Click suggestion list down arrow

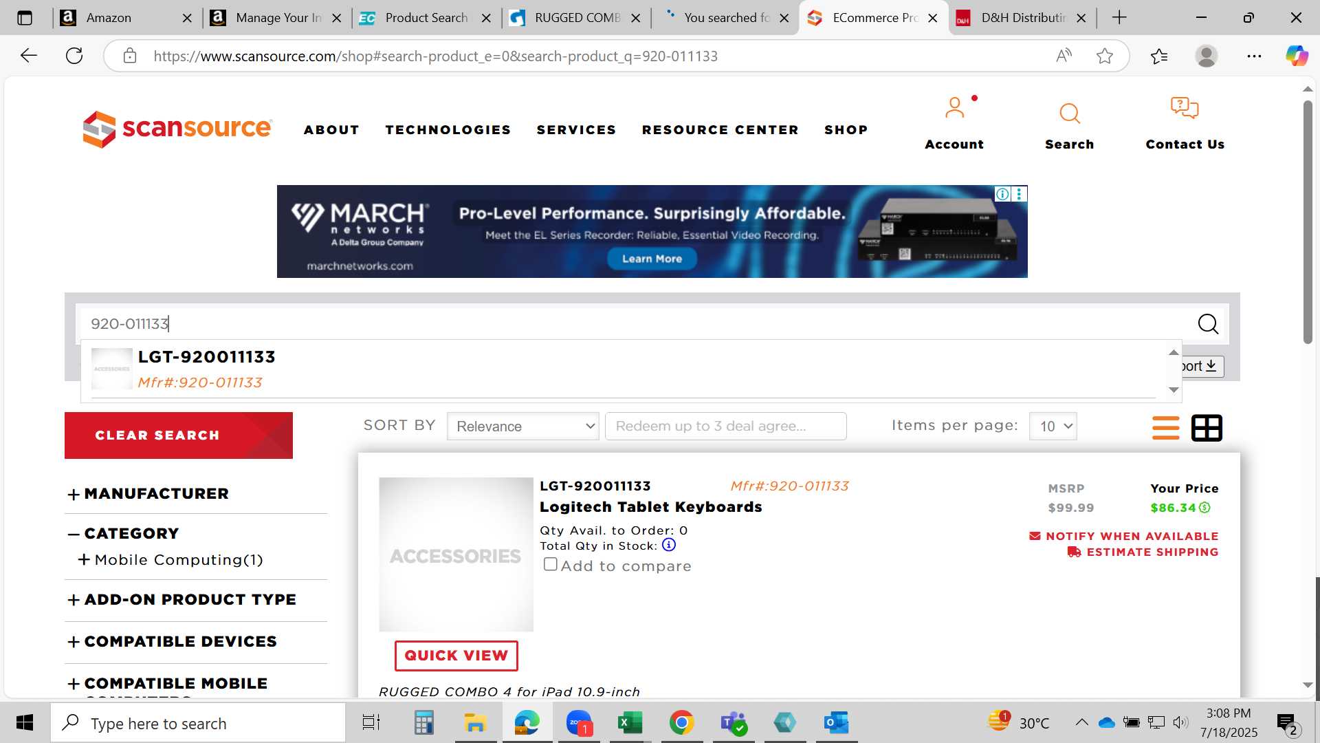pos(1174,390)
